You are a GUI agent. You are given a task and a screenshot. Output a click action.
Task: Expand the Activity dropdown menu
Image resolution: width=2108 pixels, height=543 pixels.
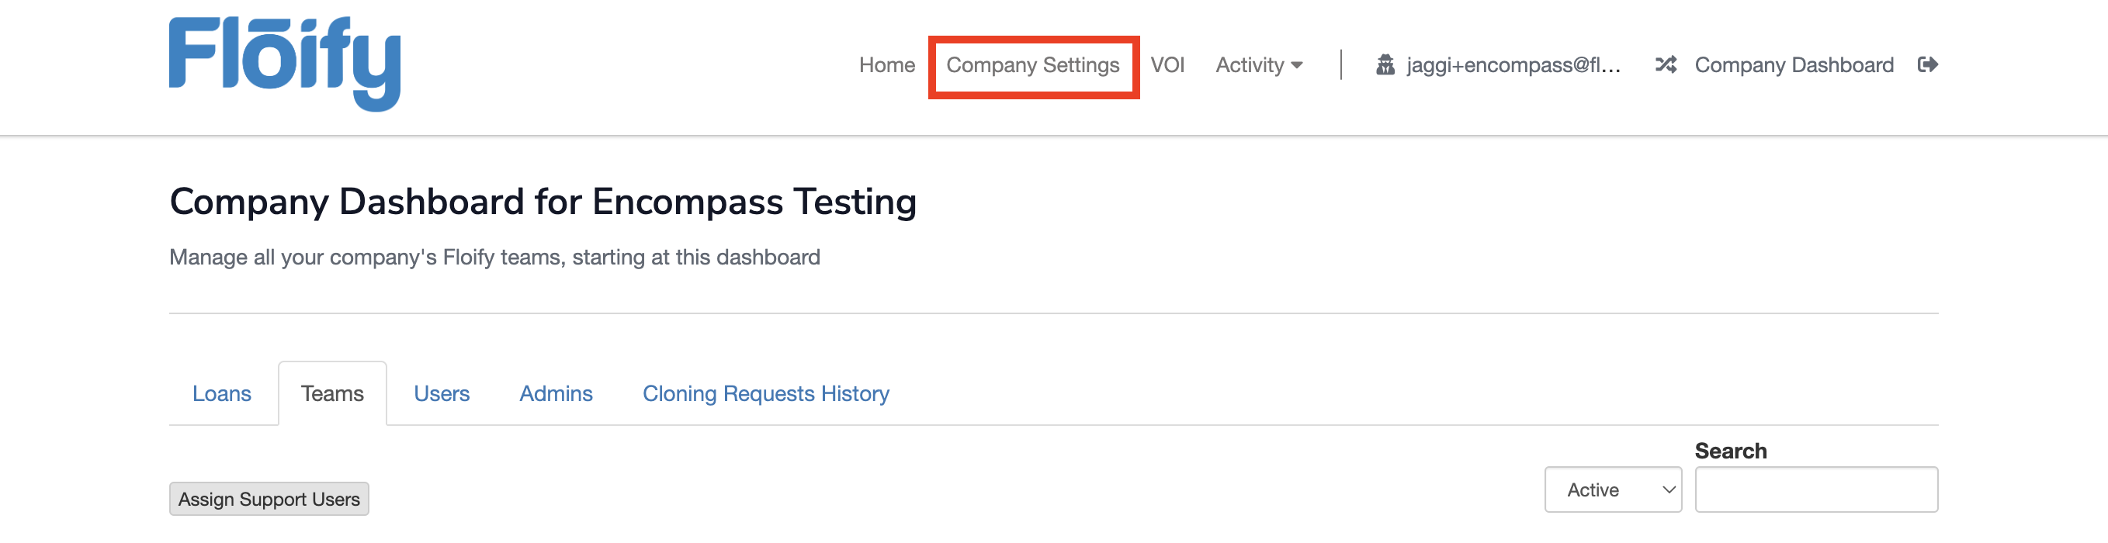coord(1259,64)
